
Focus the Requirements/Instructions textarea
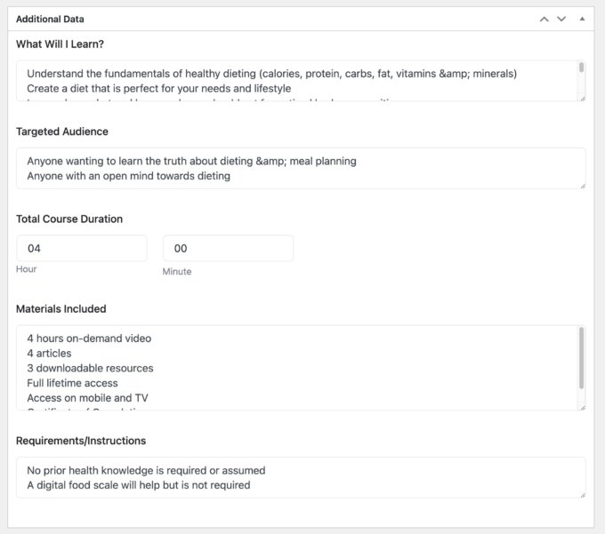pos(301,478)
